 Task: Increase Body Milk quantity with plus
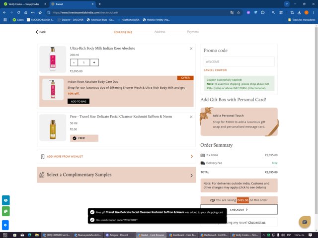point(94,62)
